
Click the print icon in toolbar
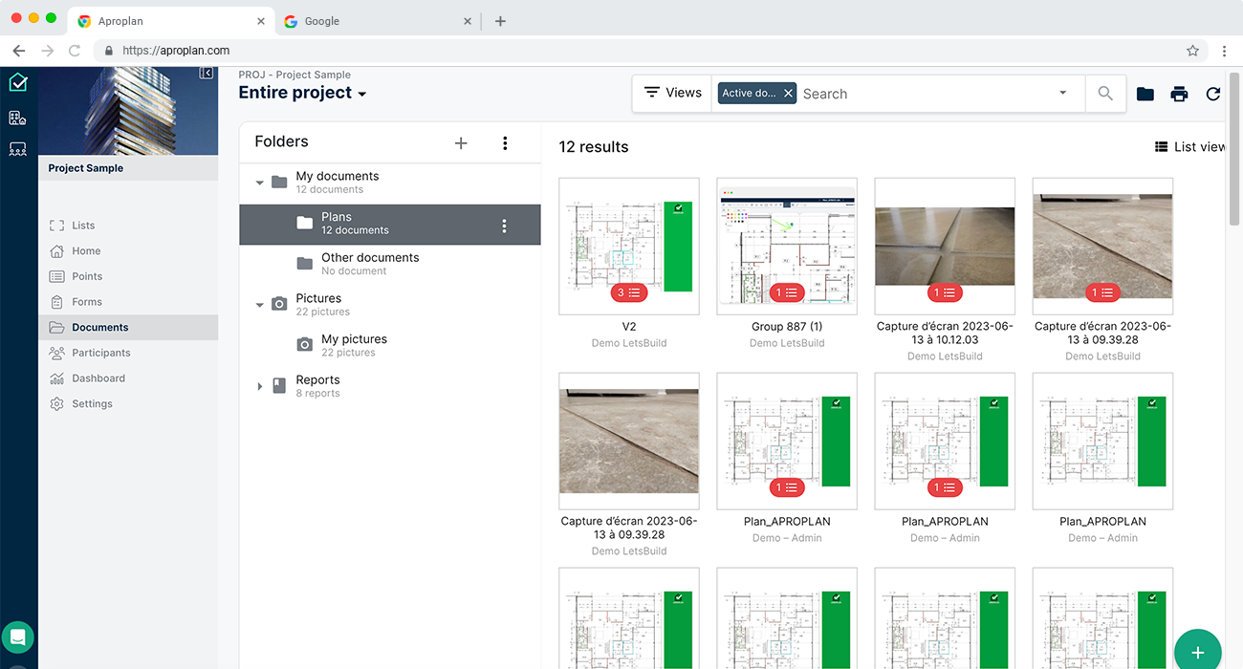pyautogui.click(x=1179, y=94)
